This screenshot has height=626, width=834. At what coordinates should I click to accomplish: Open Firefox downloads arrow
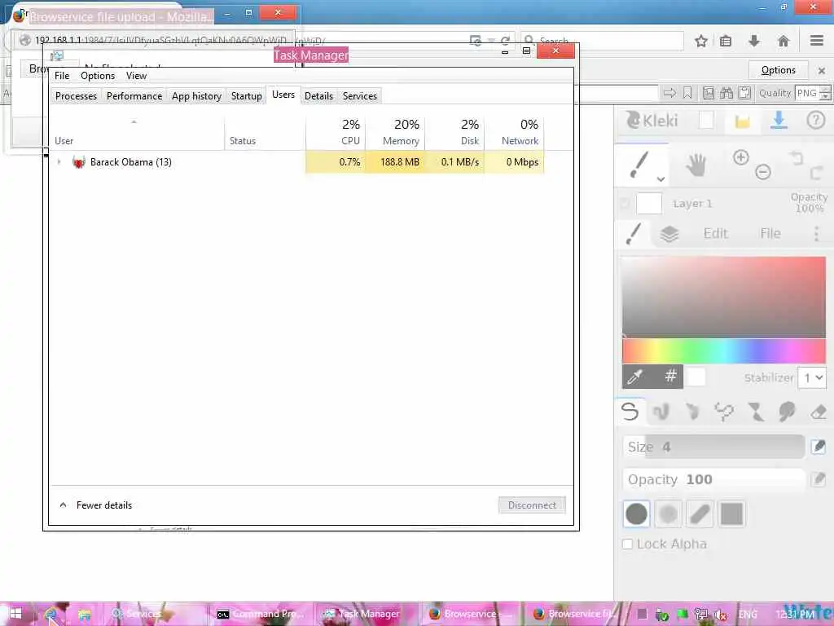tap(754, 41)
